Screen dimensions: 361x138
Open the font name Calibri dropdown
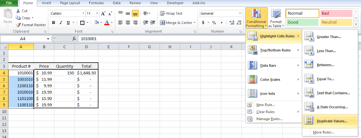pos(83,14)
